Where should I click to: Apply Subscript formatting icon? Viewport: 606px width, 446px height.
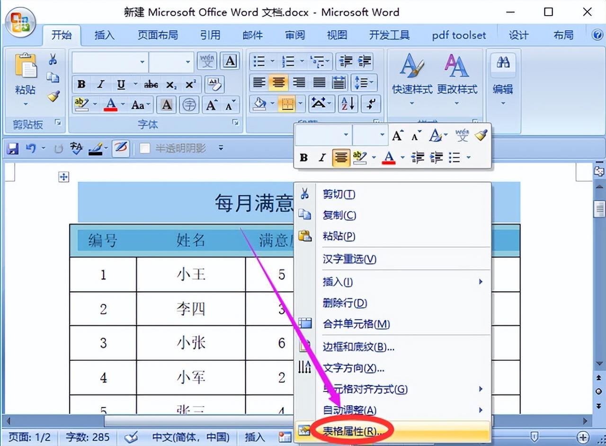coord(171,84)
